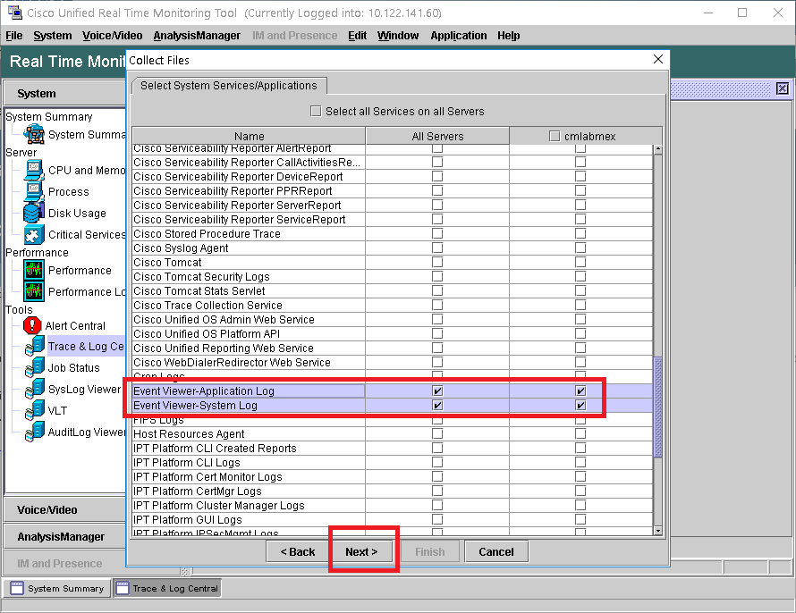
Task: Open the System Summary icon in sidebar
Action: pyautogui.click(x=35, y=134)
